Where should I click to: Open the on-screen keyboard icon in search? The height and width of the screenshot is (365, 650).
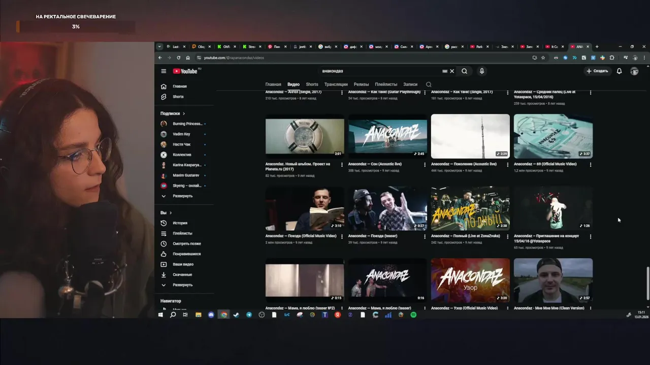pos(445,71)
